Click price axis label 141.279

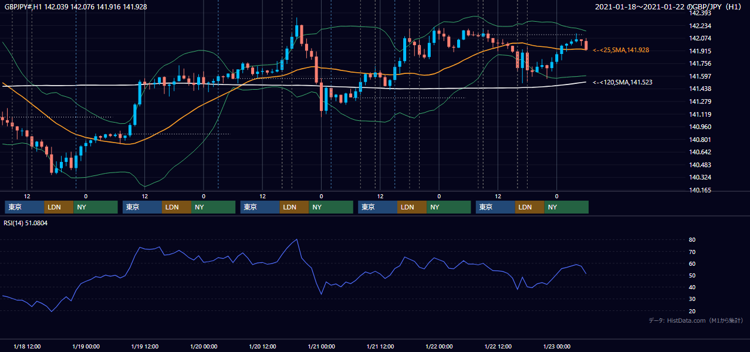[700, 101]
